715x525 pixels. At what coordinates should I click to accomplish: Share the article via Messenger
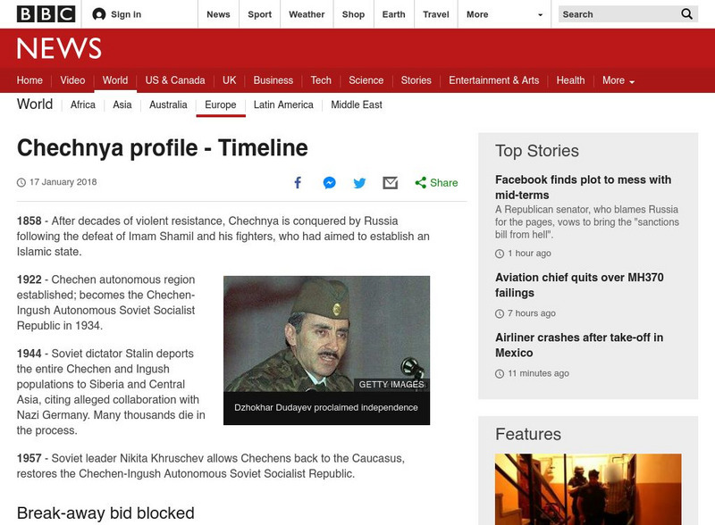point(328,181)
